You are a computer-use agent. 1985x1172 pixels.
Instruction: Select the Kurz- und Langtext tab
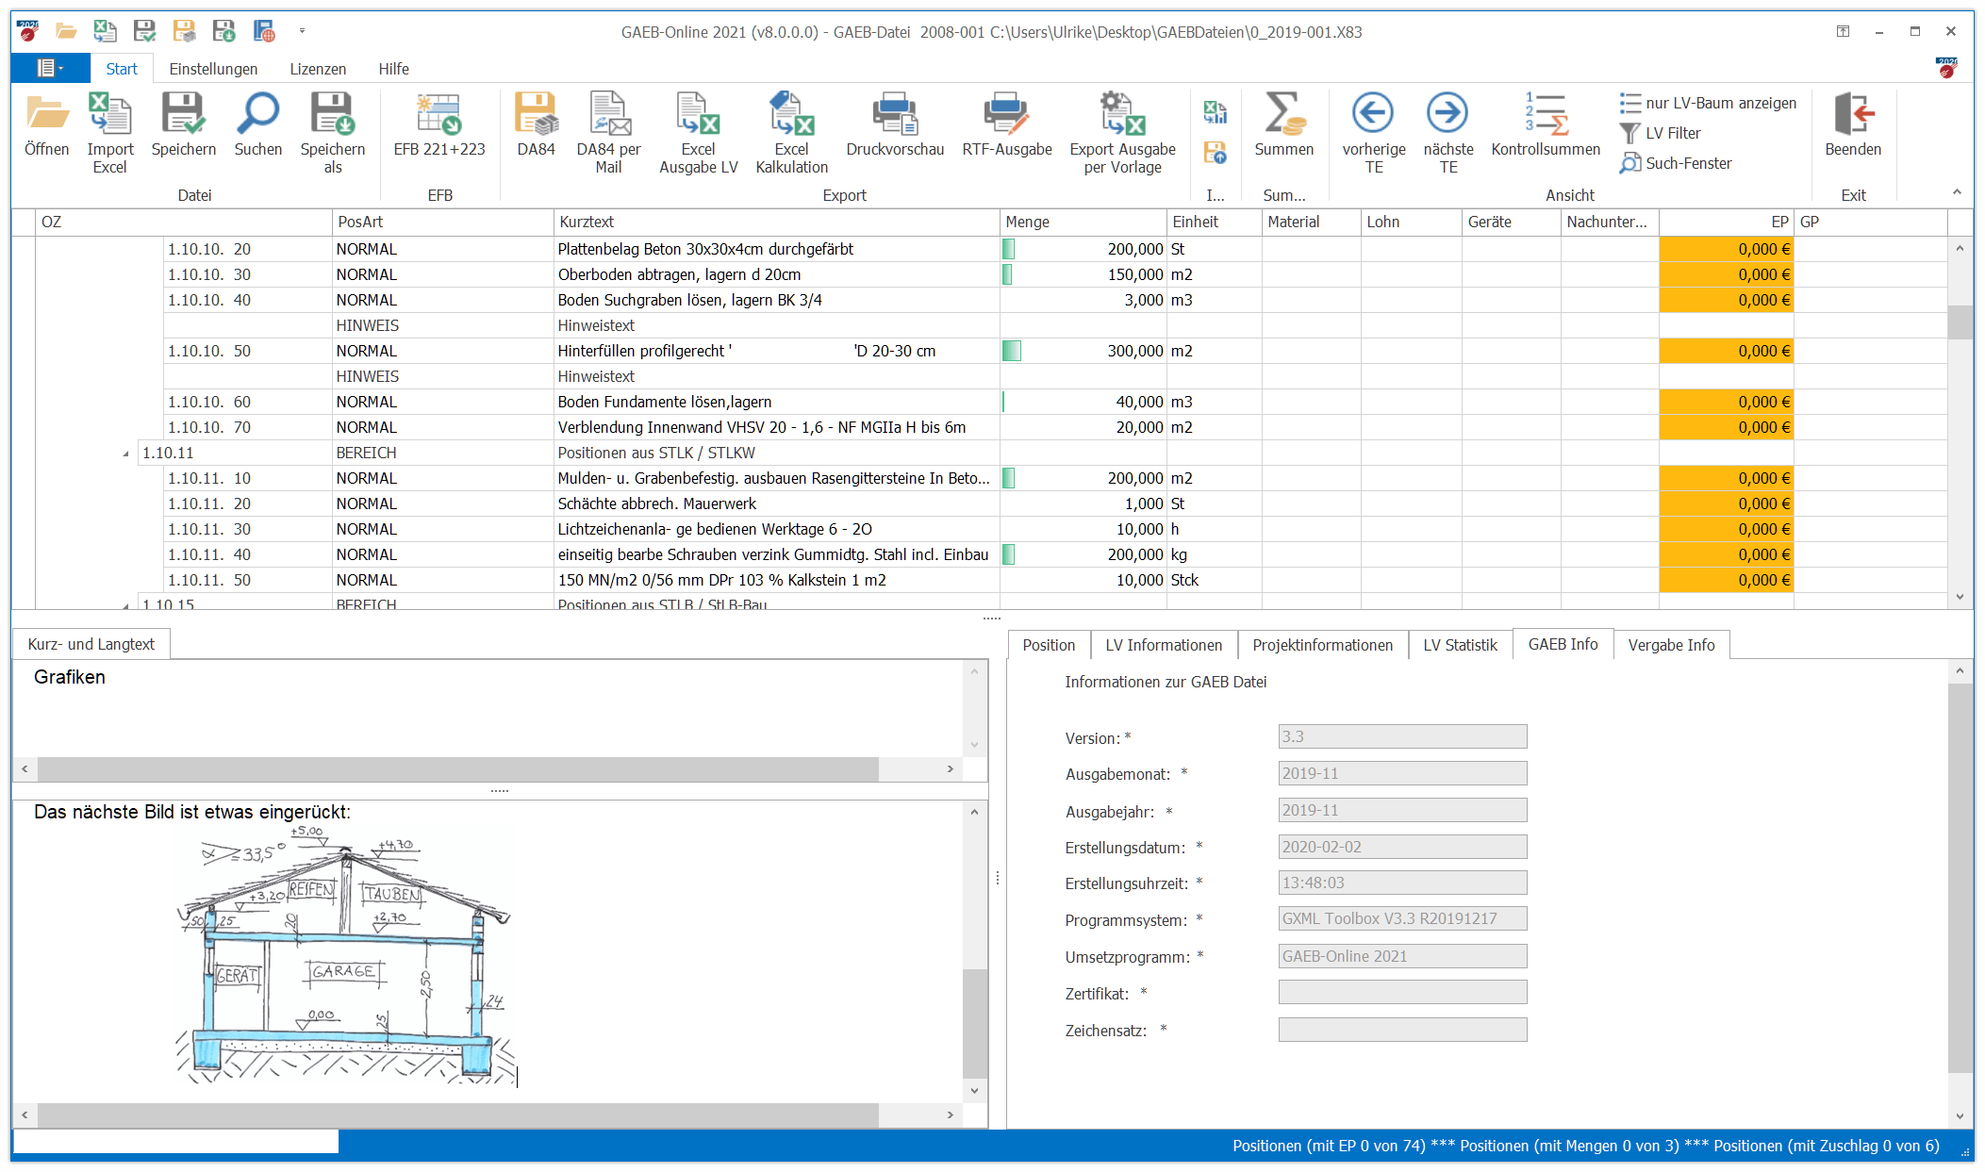91,644
